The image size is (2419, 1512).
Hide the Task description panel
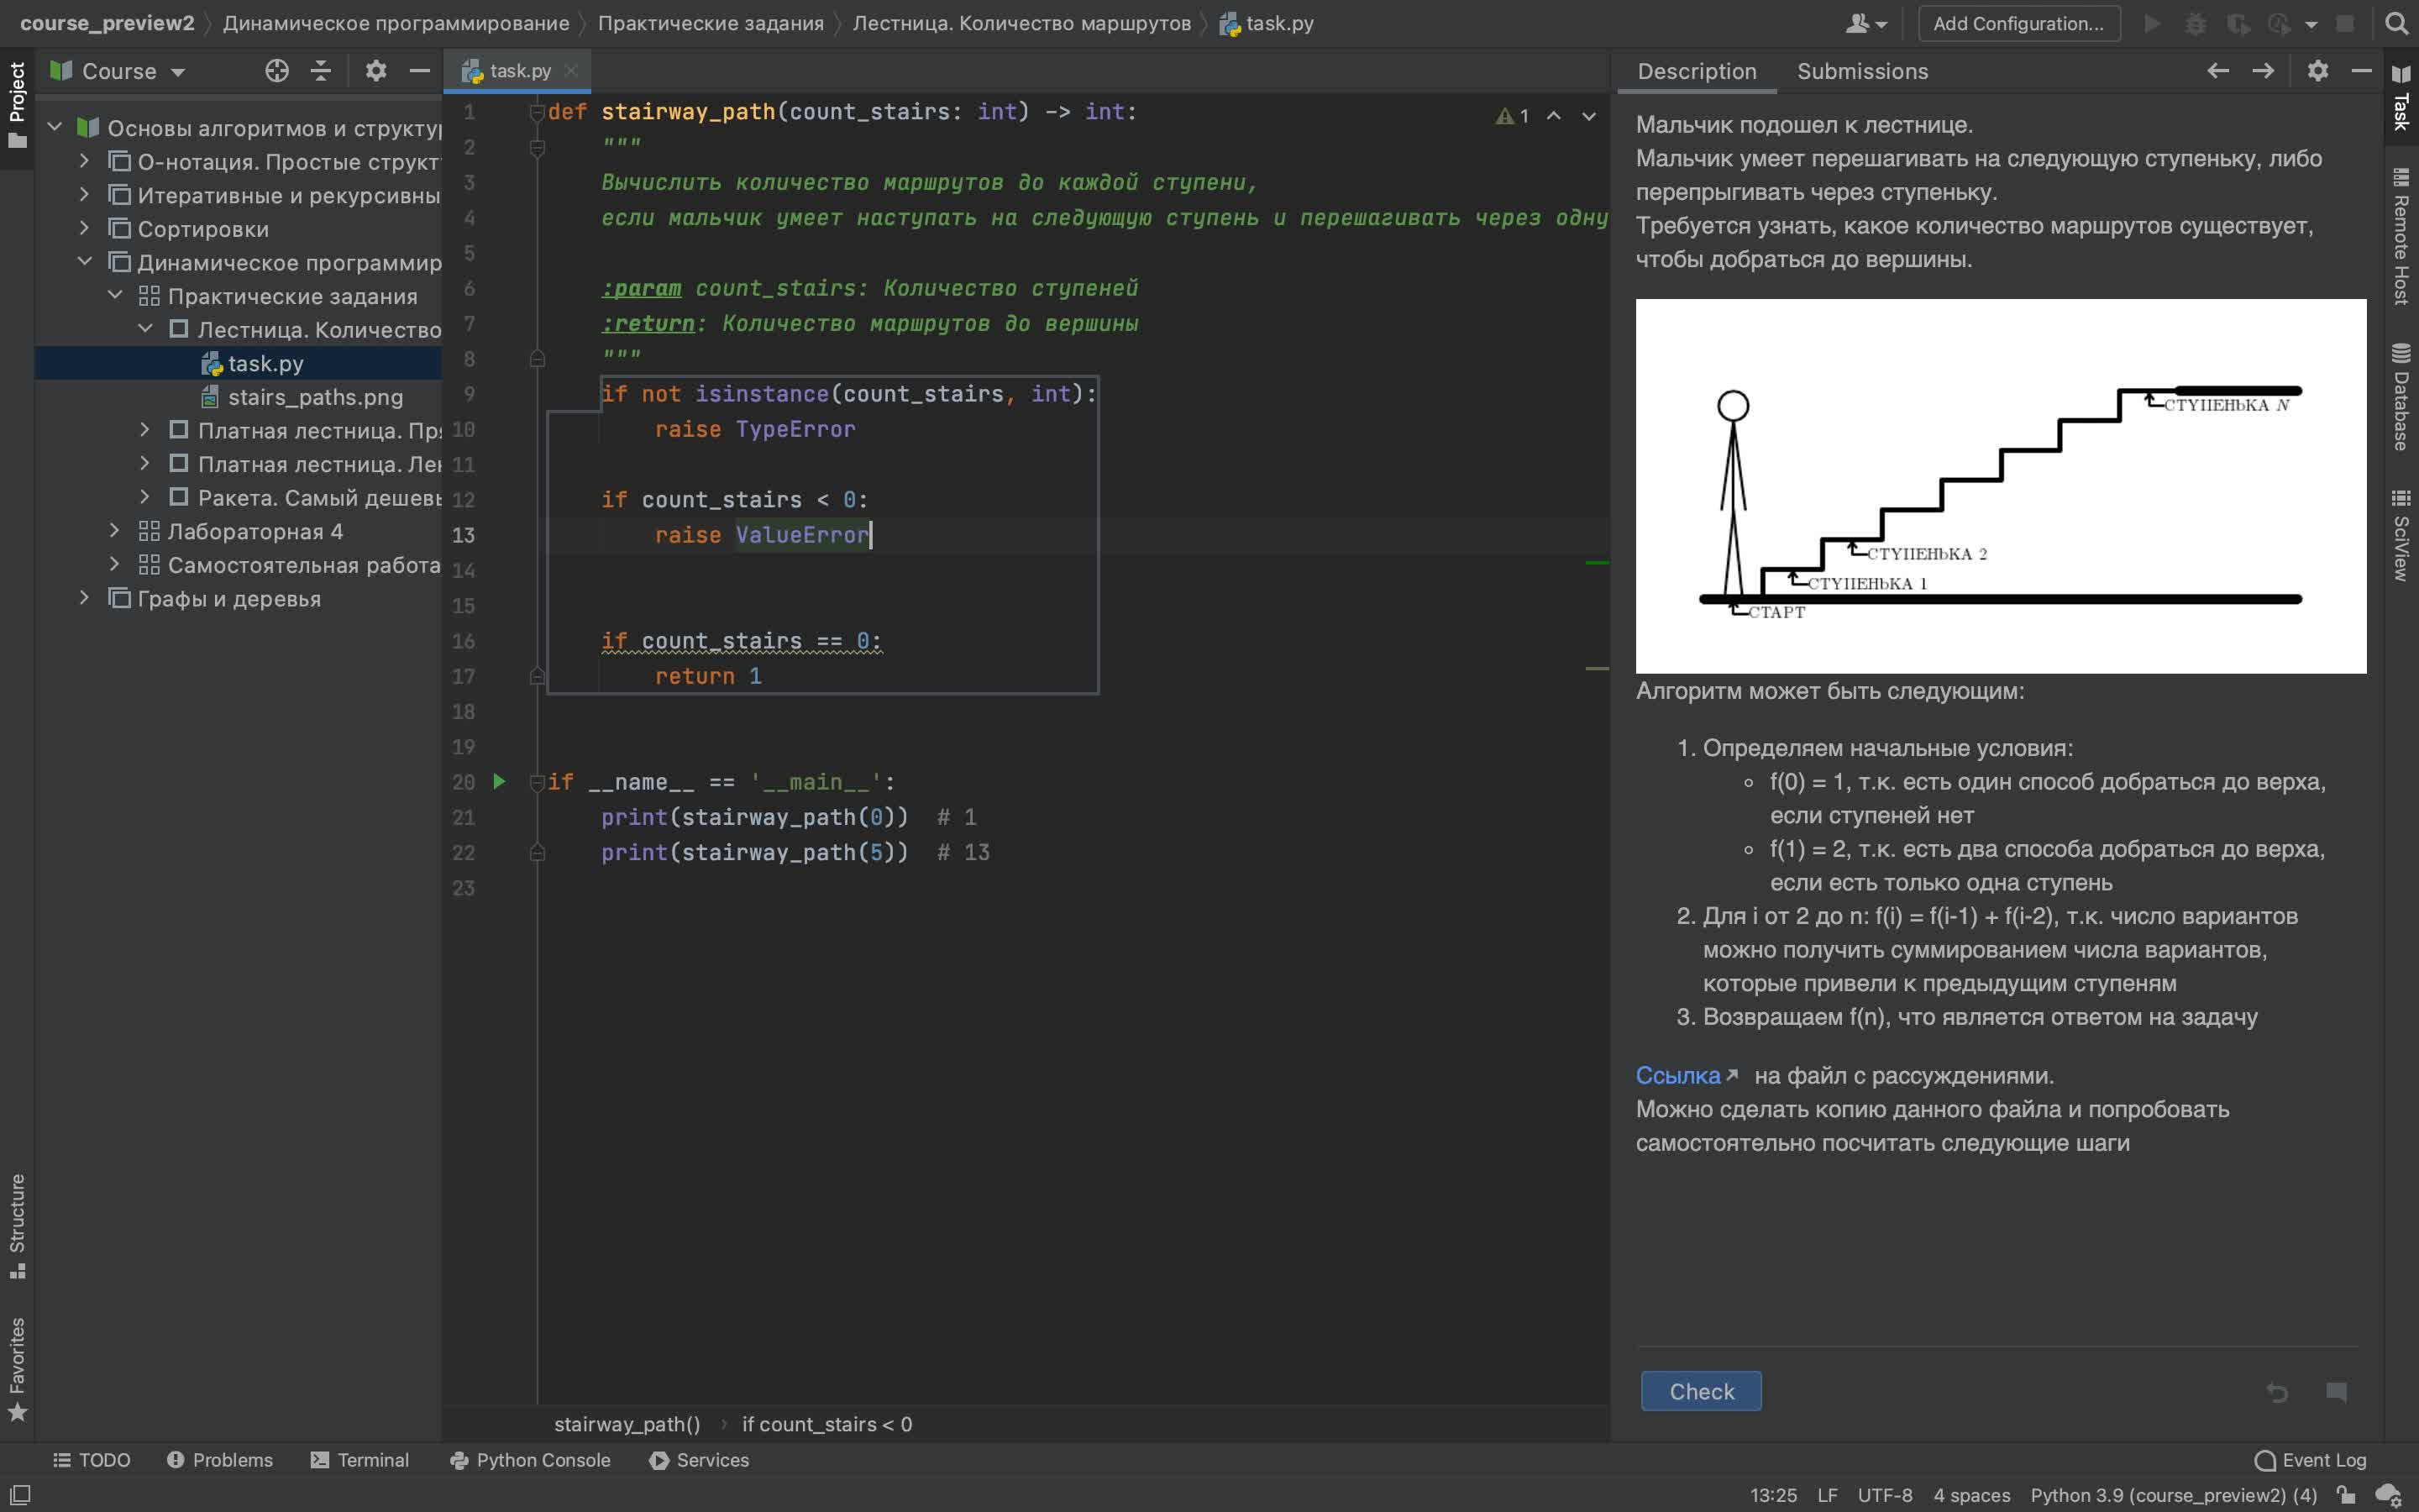coord(2361,71)
